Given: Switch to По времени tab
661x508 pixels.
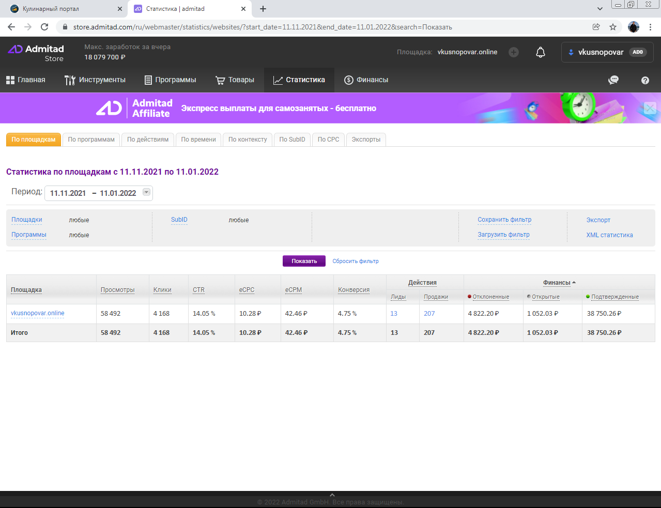Looking at the screenshot, I should click(198, 140).
